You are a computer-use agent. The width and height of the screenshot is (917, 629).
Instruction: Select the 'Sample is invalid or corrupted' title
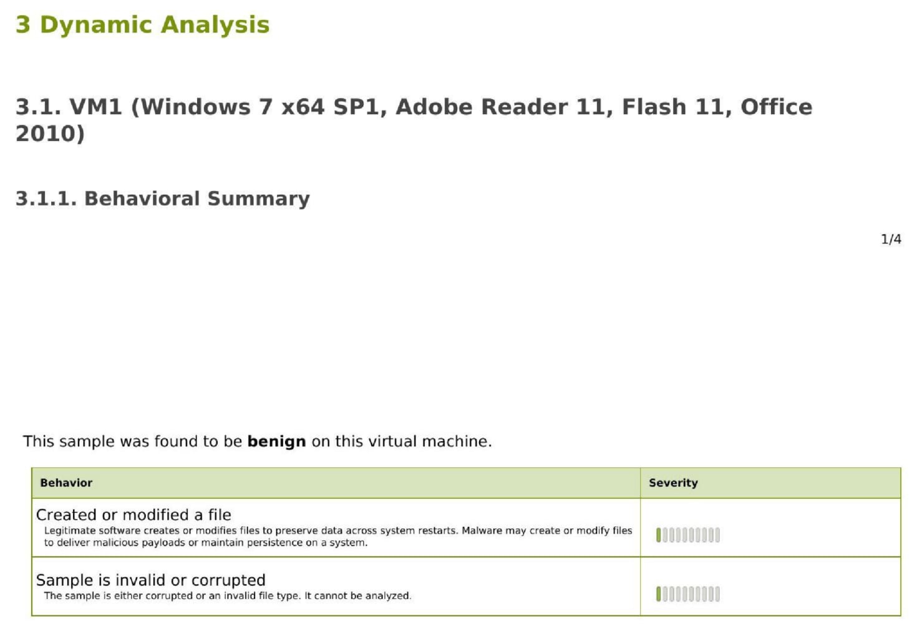[150, 580]
